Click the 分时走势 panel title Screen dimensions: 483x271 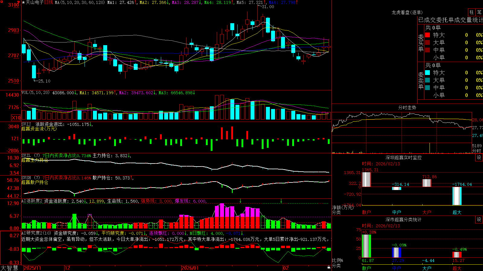[407, 107]
